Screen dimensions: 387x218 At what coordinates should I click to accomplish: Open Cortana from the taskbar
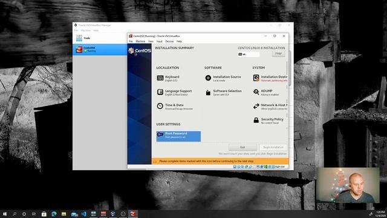click(24, 214)
